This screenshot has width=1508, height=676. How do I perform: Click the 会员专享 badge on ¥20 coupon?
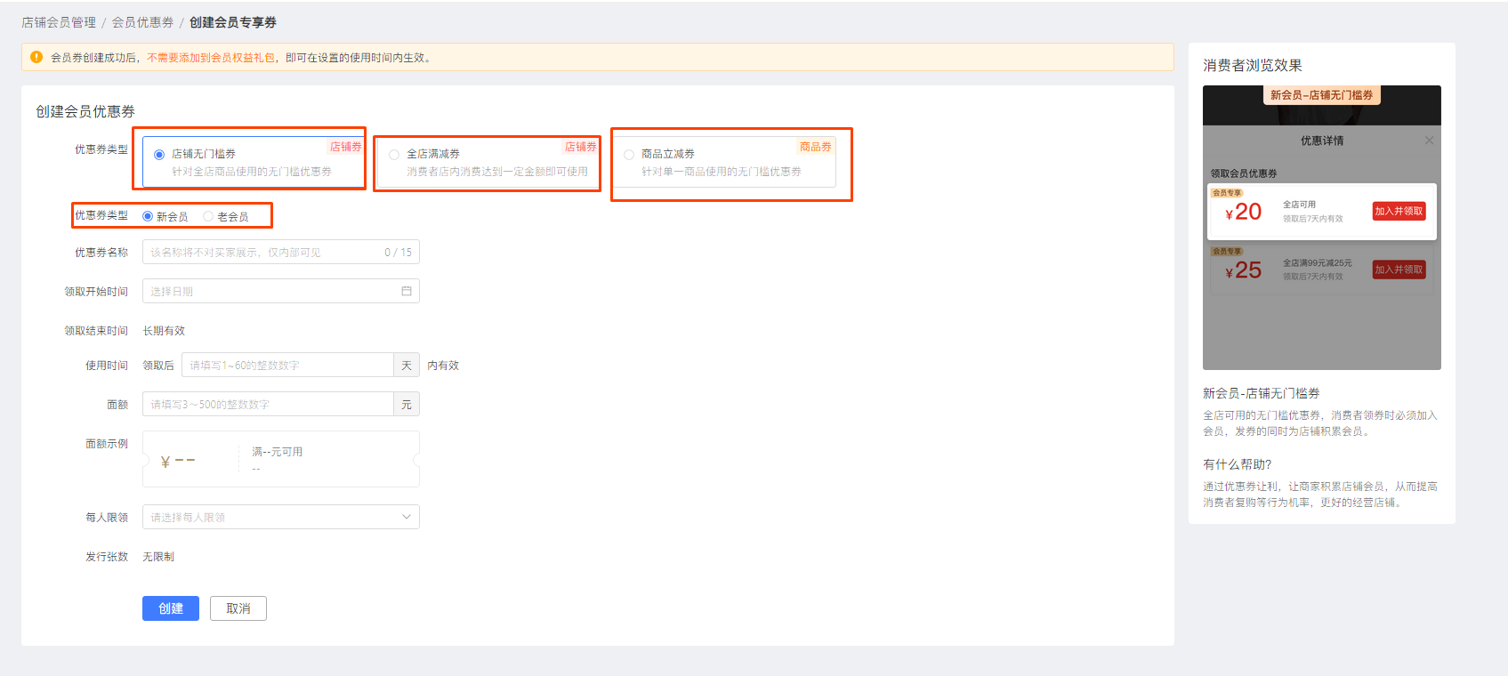[x=1227, y=193]
